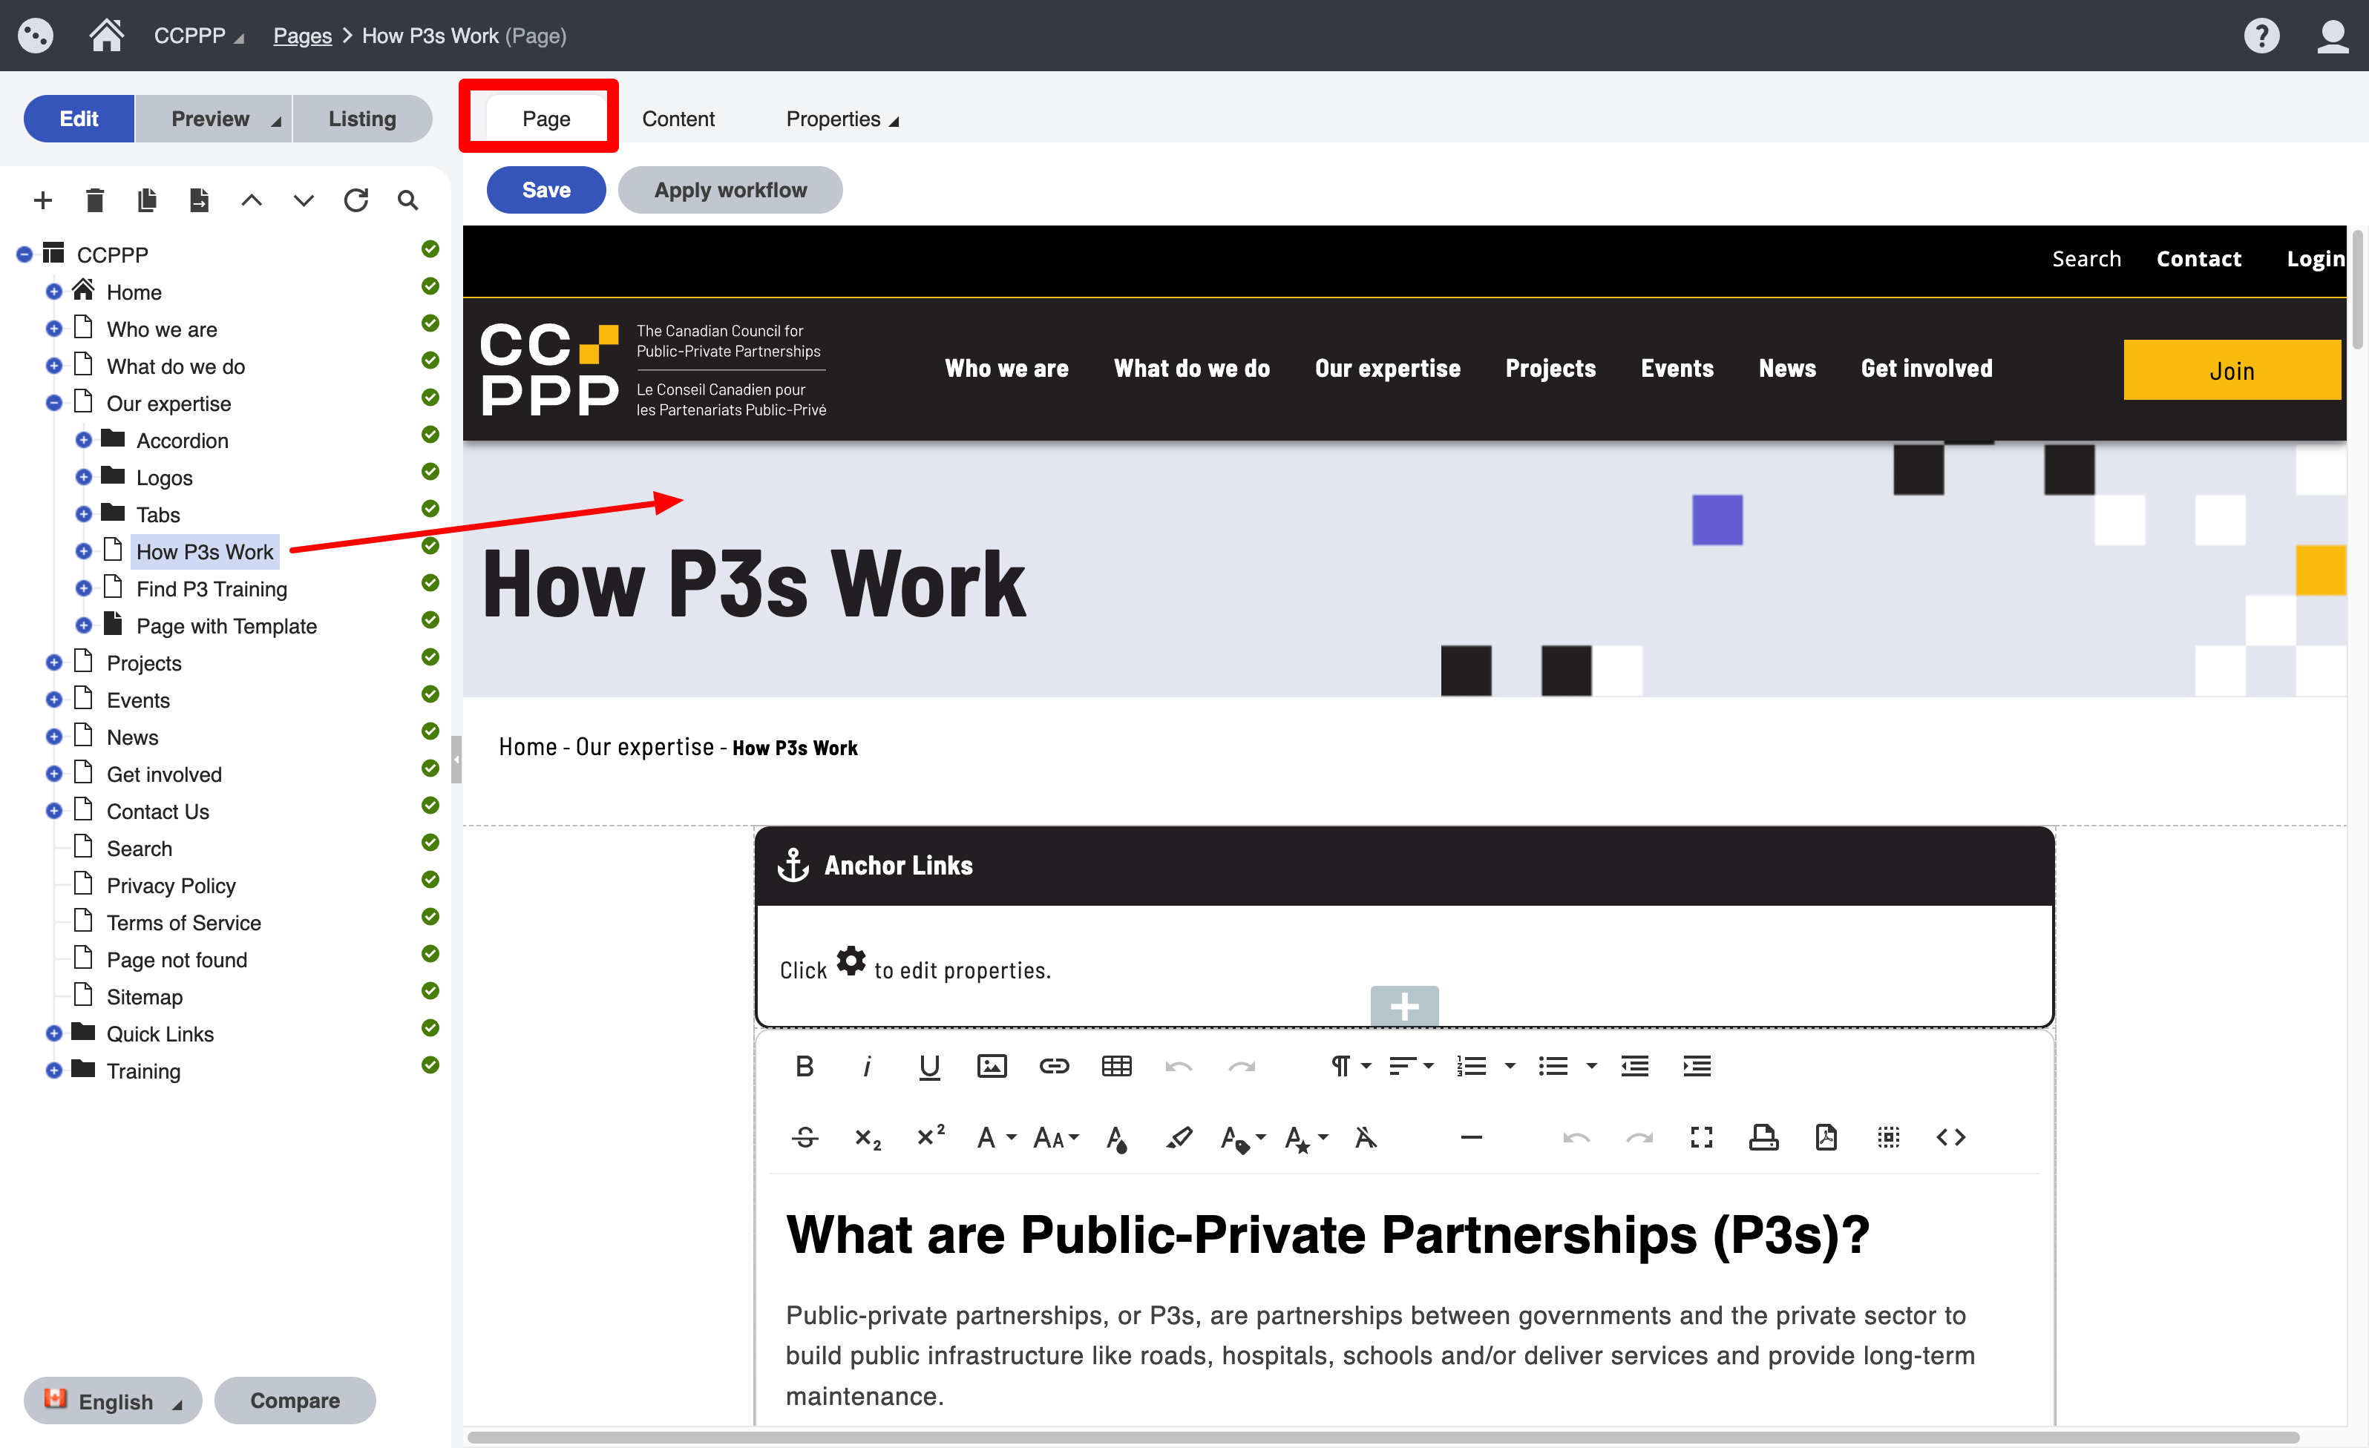The height and width of the screenshot is (1448, 2369).
Task: Click the Compare button
Action: 295,1400
